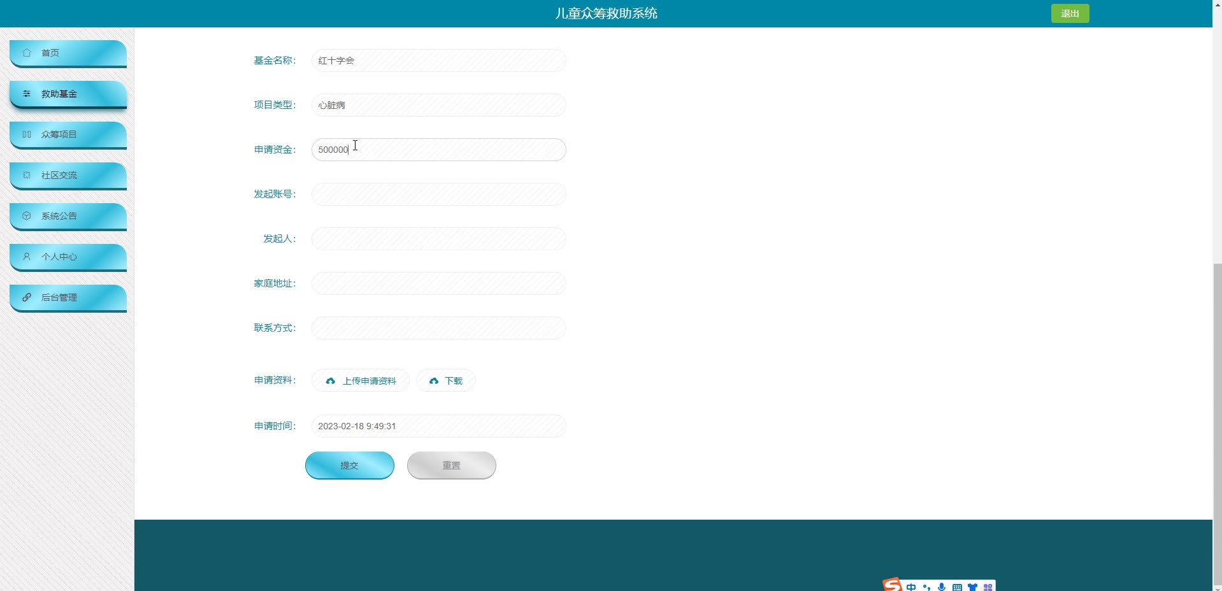Click the 上传申请资料 upload button
1222x591 pixels.
(361, 381)
